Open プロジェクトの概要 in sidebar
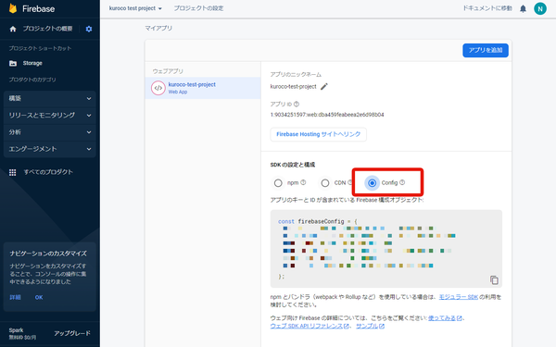 (x=47, y=29)
